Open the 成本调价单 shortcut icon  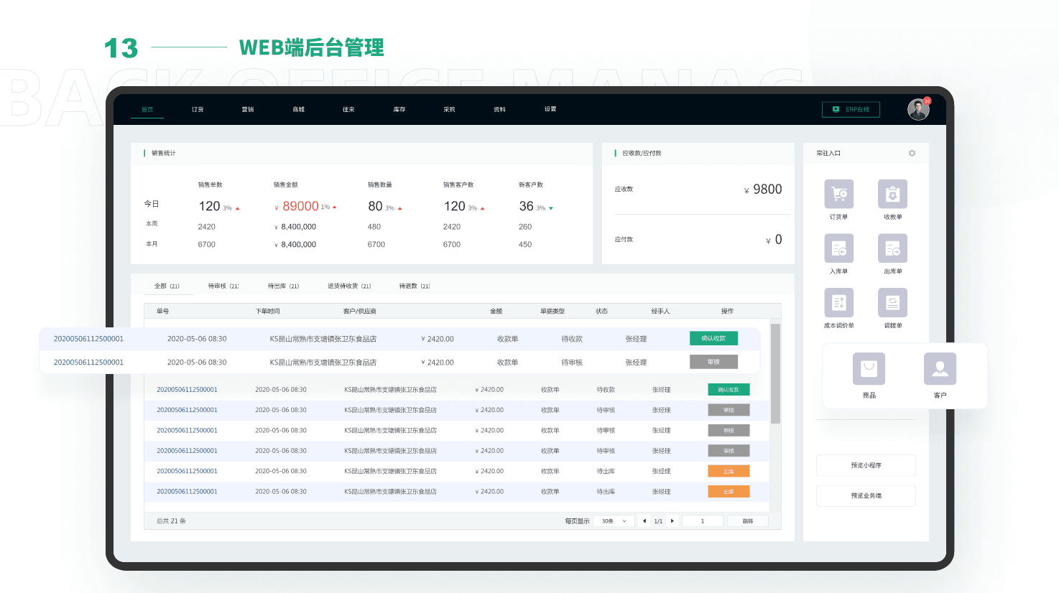838,303
